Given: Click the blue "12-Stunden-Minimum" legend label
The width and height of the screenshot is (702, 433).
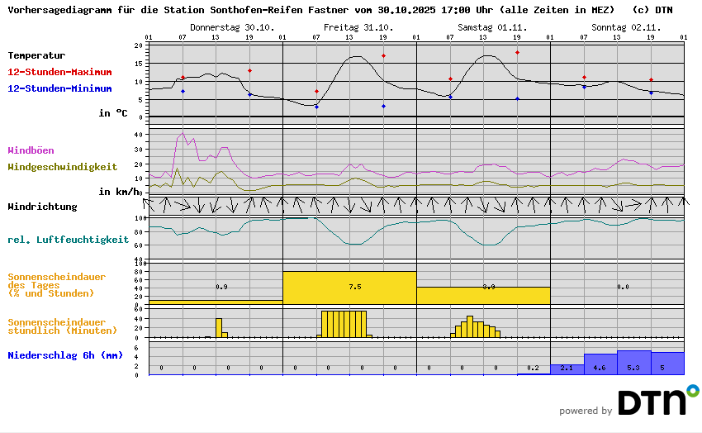Looking at the screenshot, I should tap(59, 88).
